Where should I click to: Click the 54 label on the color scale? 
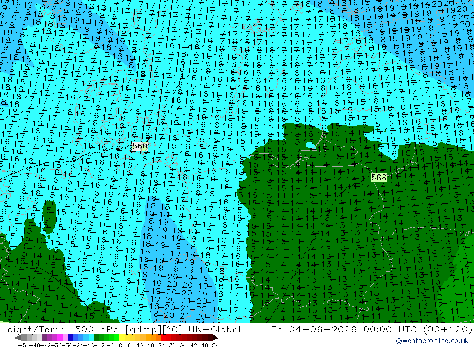point(215,345)
